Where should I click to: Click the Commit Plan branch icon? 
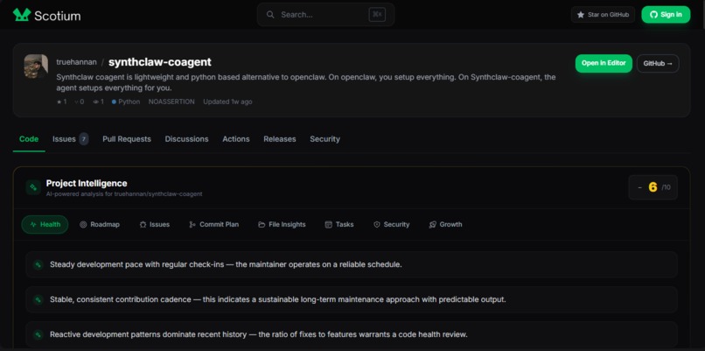[x=192, y=225]
